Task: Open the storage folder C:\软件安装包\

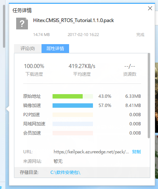Action: point(65,172)
